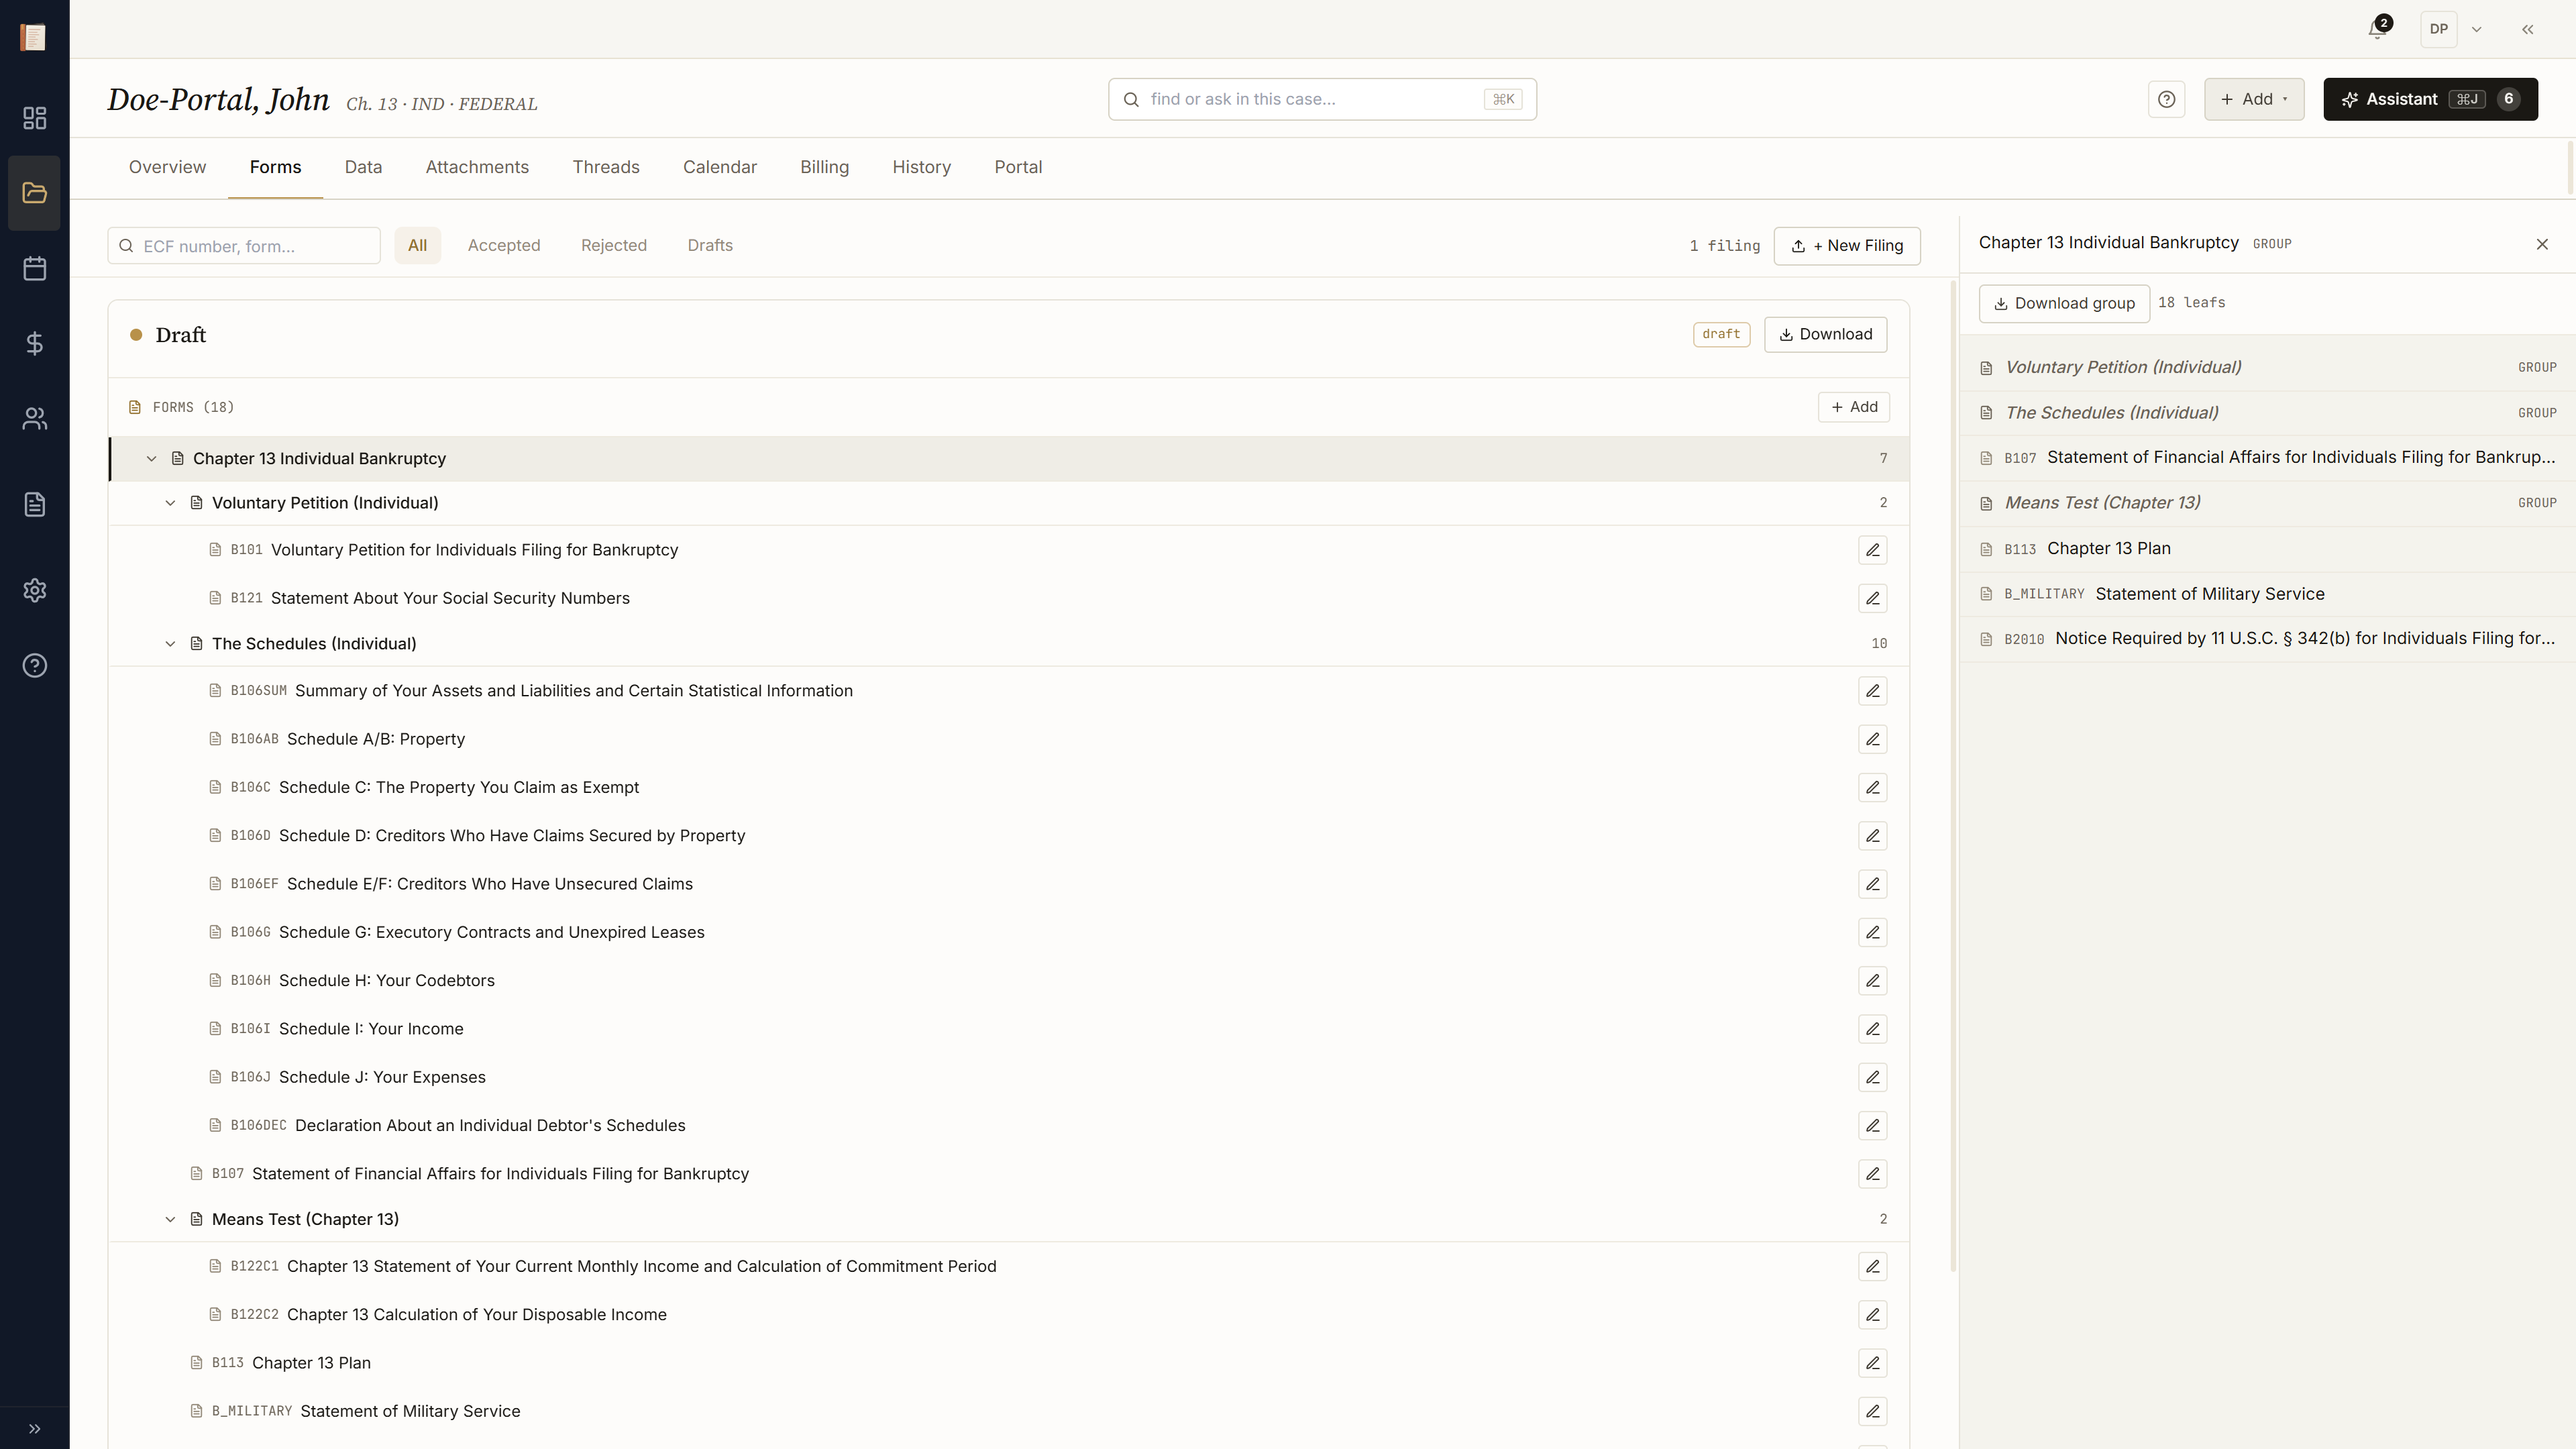Start a New Filing
This screenshot has width=2576, height=1449.
click(x=1846, y=245)
